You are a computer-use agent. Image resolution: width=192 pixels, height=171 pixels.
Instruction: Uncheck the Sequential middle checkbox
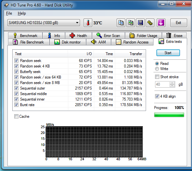point(16,94)
